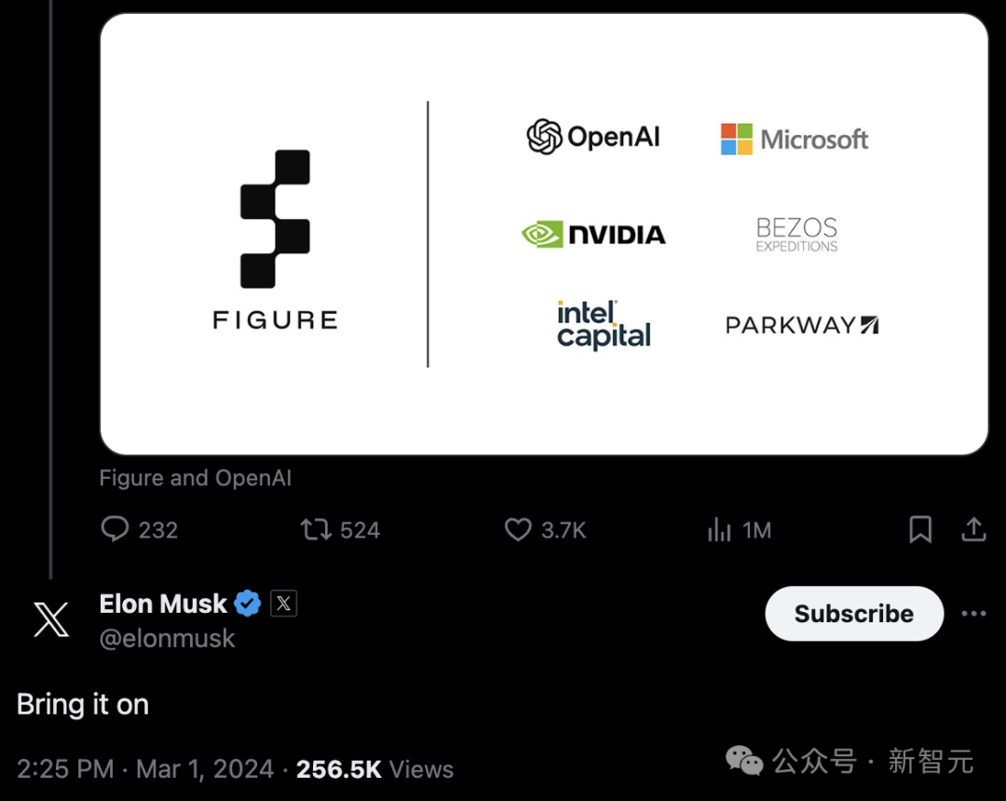Click the blue verified badge
1006x801 pixels.
[x=248, y=604]
